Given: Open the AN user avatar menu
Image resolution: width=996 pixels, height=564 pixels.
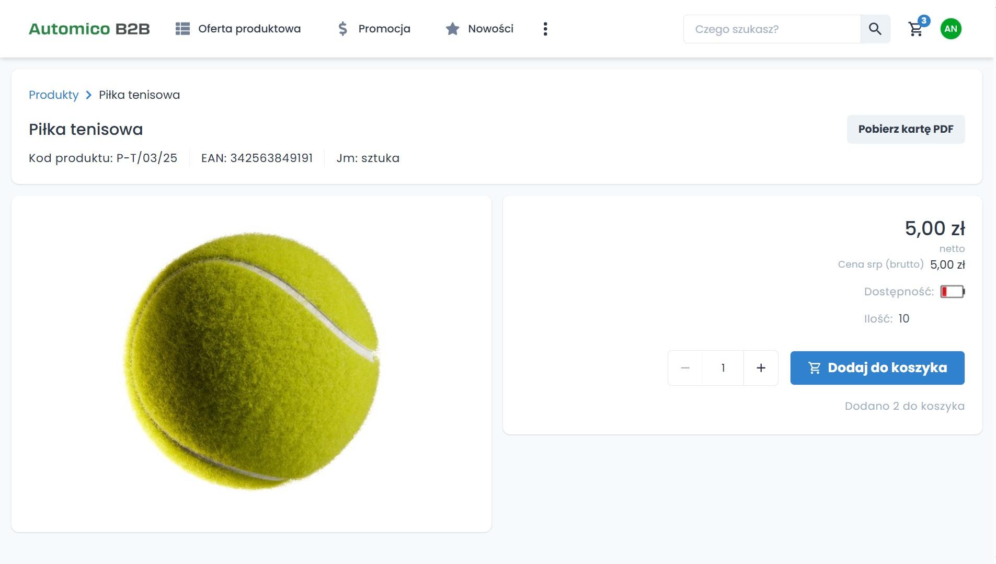Looking at the screenshot, I should click(x=951, y=29).
